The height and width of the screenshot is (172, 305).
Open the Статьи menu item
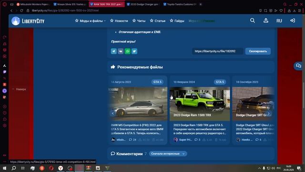pos(158,21)
